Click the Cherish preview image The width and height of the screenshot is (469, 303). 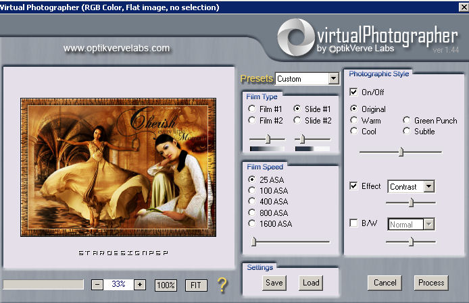click(118, 167)
